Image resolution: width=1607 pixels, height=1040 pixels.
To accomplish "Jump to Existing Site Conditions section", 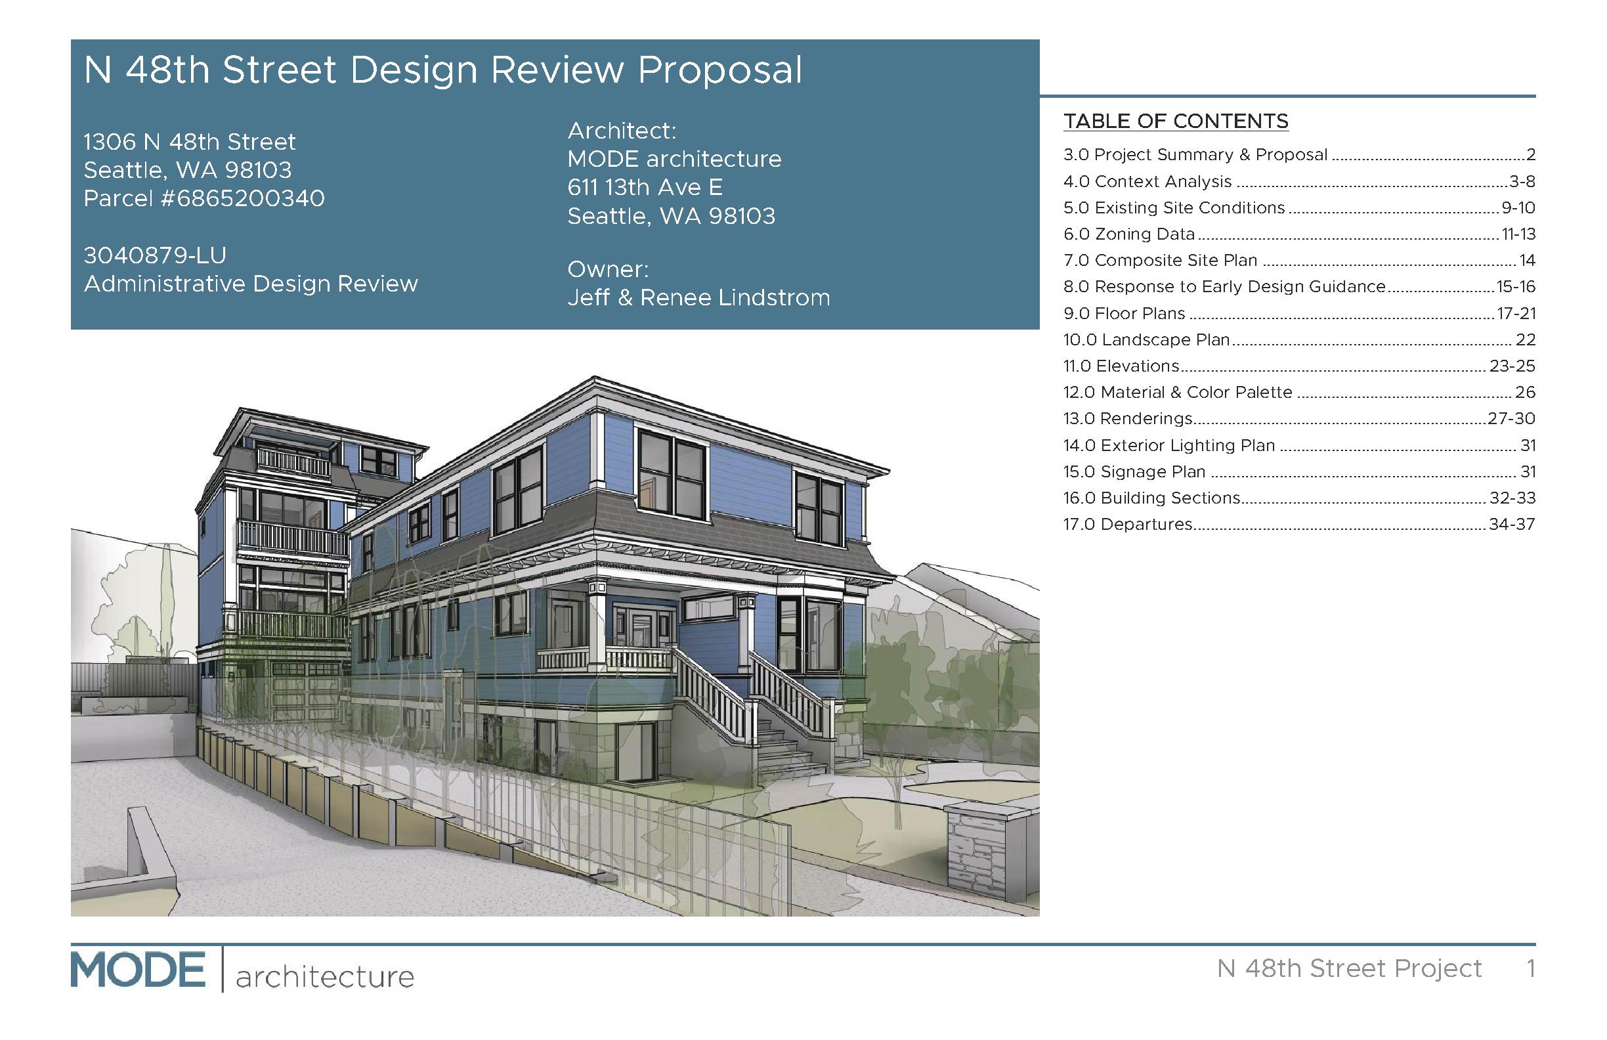I will [x=1174, y=208].
